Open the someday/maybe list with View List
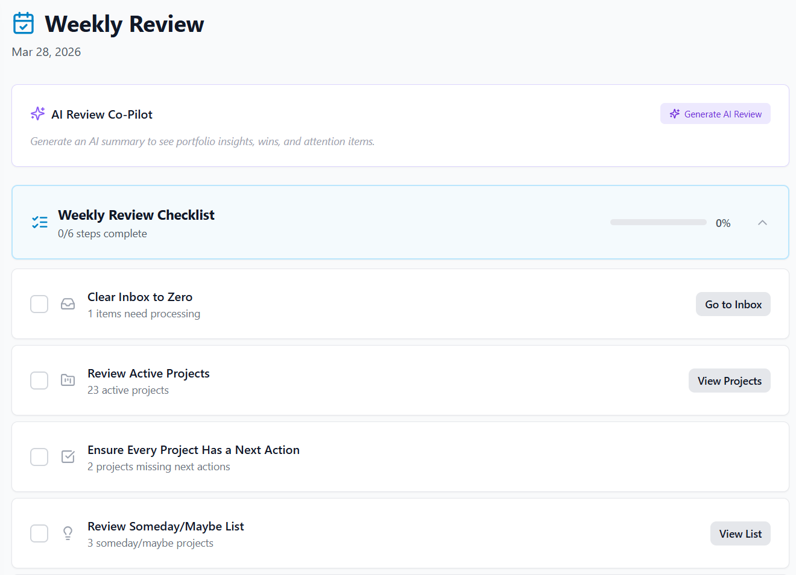This screenshot has height=575, width=796. (740, 533)
